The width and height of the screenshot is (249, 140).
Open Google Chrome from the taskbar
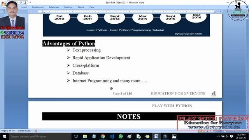coord(103,136)
